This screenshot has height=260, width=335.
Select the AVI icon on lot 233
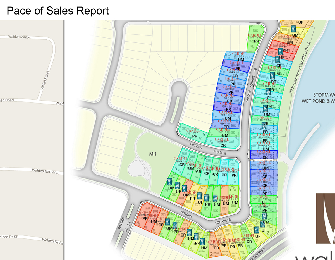point(268,92)
